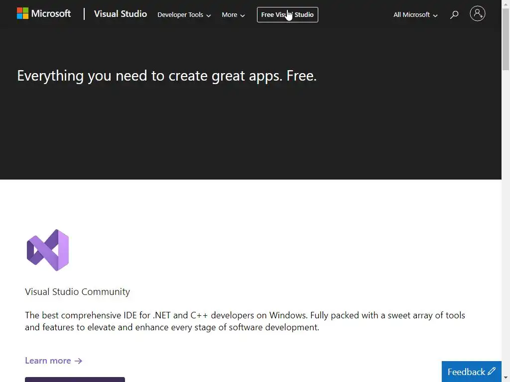The width and height of the screenshot is (510, 382).
Task: Click the Visual Studio Community heading
Action: point(77,291)
